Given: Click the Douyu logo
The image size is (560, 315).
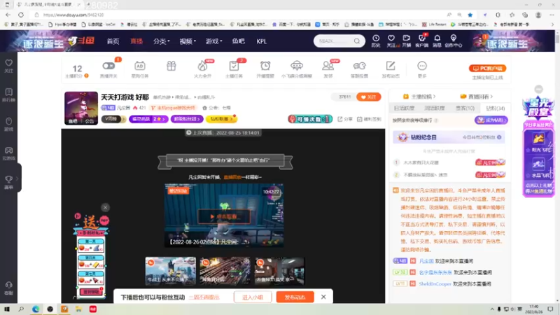Looking at the screenshot, I should pyautogui.click(x=82, y=41).
